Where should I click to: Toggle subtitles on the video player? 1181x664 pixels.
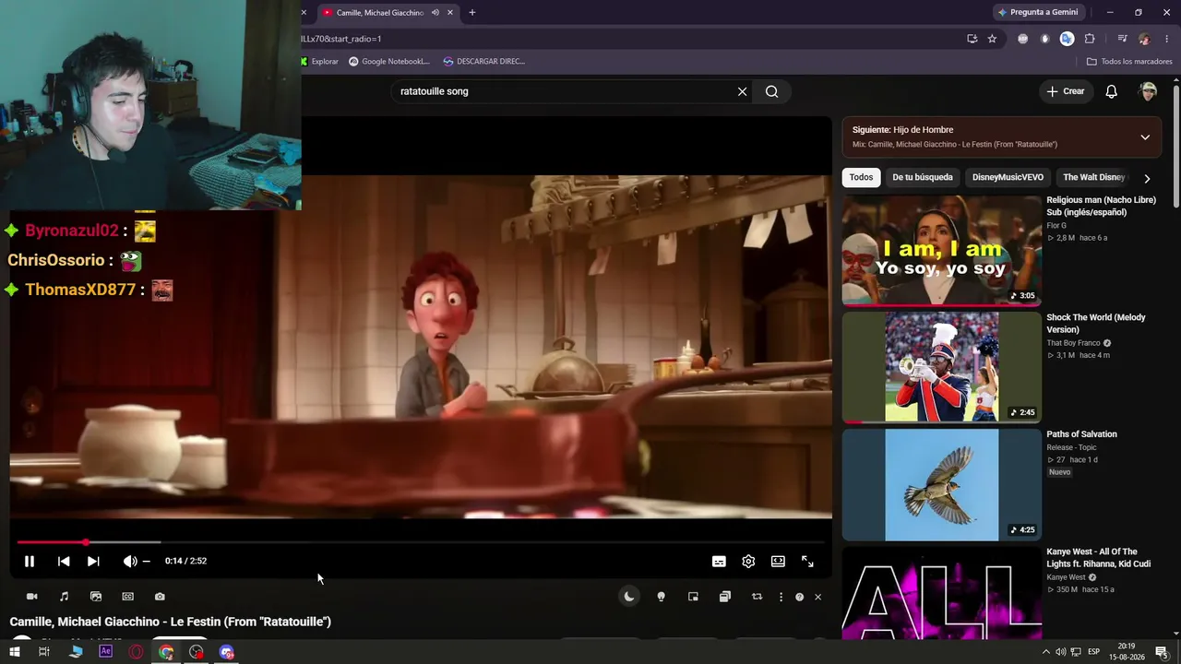pos(719,561)
